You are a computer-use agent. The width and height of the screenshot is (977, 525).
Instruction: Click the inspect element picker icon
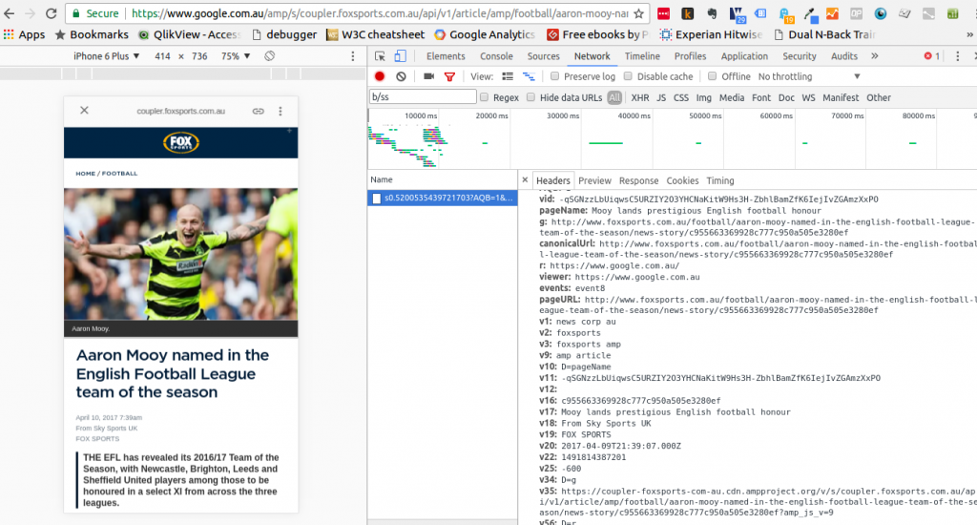pyautogui.click(x=380, y=56)
